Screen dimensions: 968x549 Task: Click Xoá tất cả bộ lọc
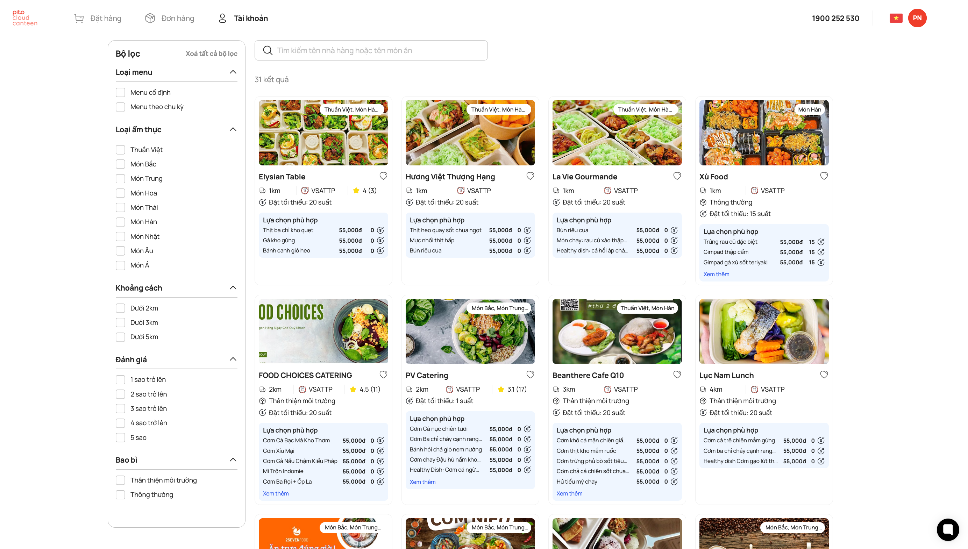(211, 54)
